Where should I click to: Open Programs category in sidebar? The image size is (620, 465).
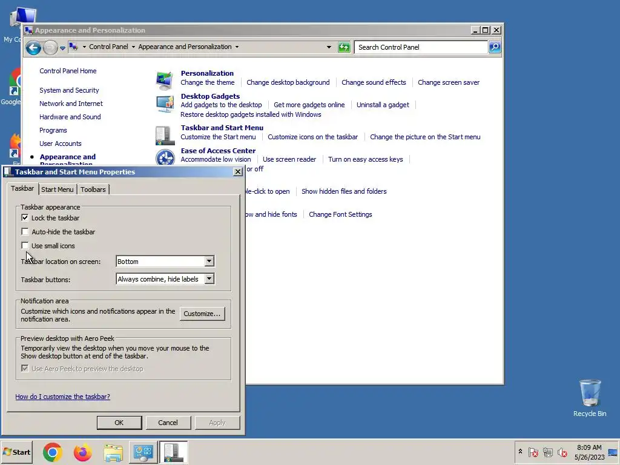(x=53, y=130)
